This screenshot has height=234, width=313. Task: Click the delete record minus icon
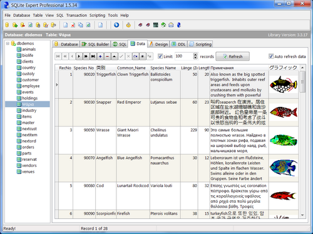point(107,56)
